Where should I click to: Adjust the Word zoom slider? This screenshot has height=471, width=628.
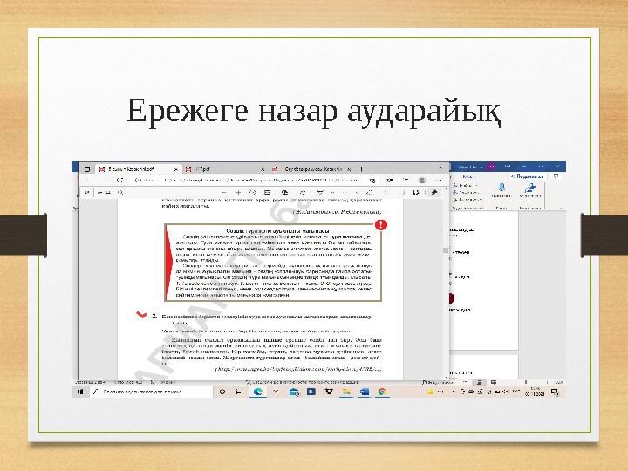[526, 383]
